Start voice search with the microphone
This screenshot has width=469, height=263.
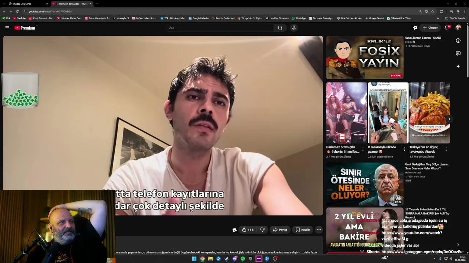pyautogui.click(x=293, y=28)
